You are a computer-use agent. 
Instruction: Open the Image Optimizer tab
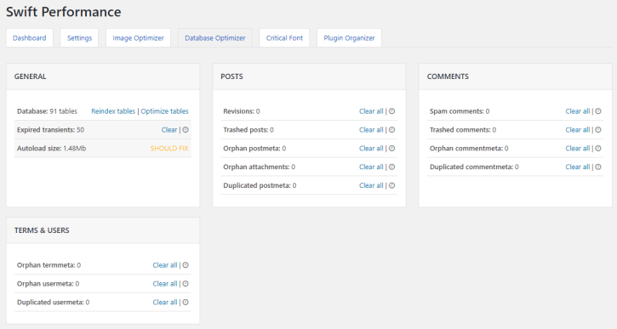pos(138,37)
